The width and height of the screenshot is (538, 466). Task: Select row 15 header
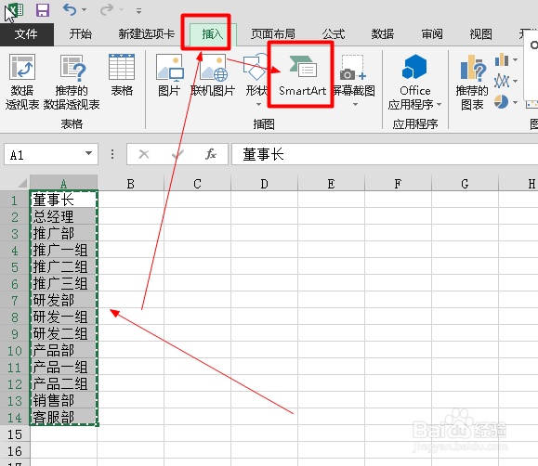(x=15, y=434)
